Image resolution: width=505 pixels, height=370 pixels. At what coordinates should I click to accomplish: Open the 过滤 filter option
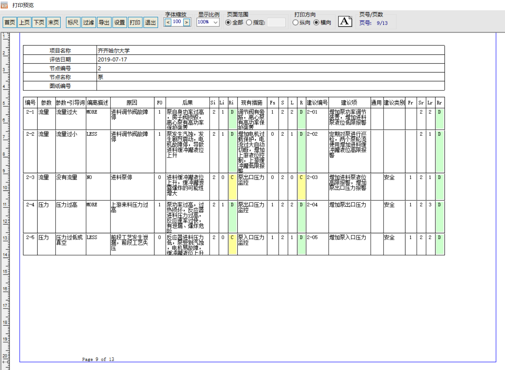pos(89,23)
